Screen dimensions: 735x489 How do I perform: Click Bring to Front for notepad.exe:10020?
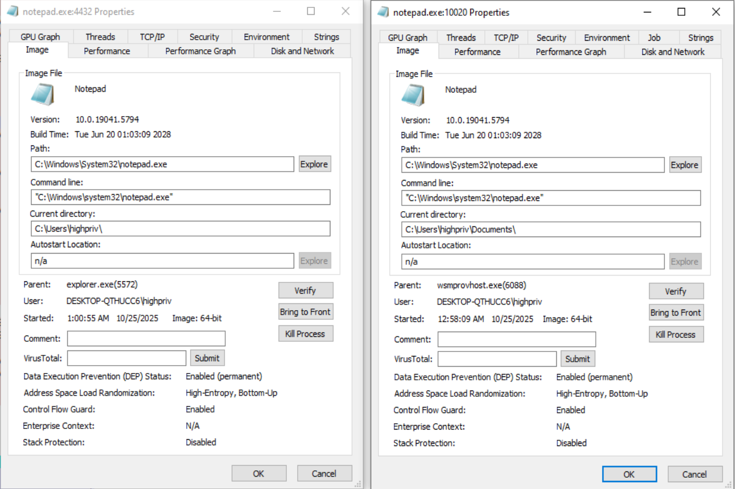pyautogui.click(x=676, y=312)
